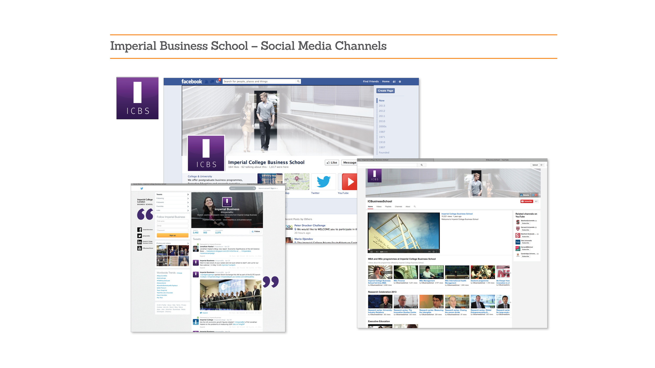Open the YouTube app tile on Facebook page
This screenshot has width=655, height=368.
pyautogui.click(x=348, y=182)
